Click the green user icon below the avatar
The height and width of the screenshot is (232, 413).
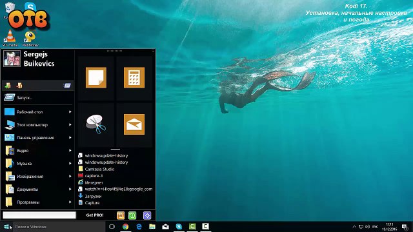(8, 86)
